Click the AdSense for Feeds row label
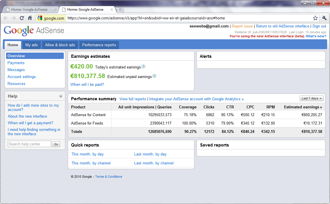This screenshot has height=204, width=330. pos(87,123)
